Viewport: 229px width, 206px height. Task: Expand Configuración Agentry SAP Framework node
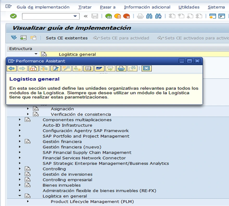click(20, 130)
